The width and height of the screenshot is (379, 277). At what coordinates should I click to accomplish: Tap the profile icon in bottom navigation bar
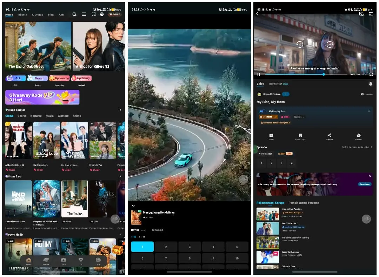(x=98, y=260)
